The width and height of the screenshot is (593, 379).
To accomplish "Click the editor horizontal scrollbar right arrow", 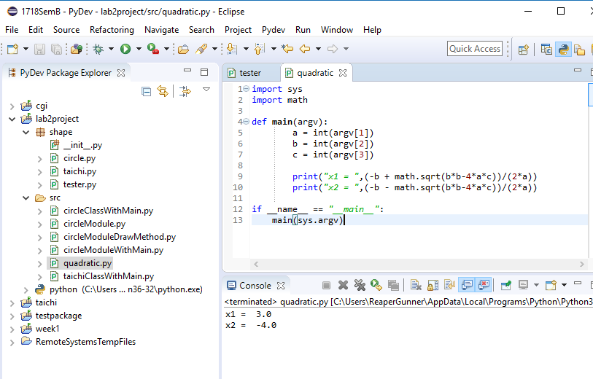I will pyautogui.click(x=582, y=264).
